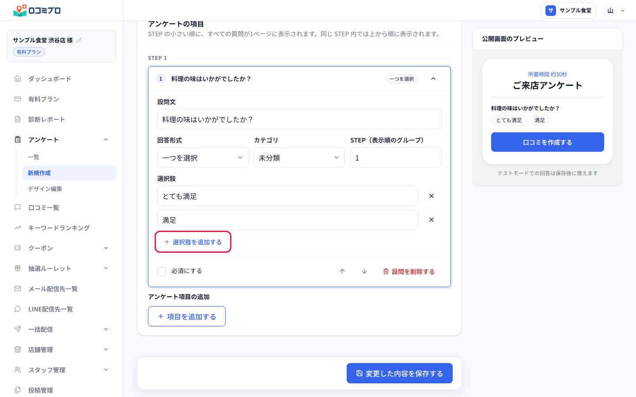
Task: Click ロコミを作成する in the preview
Action: (x=548, y=142)
